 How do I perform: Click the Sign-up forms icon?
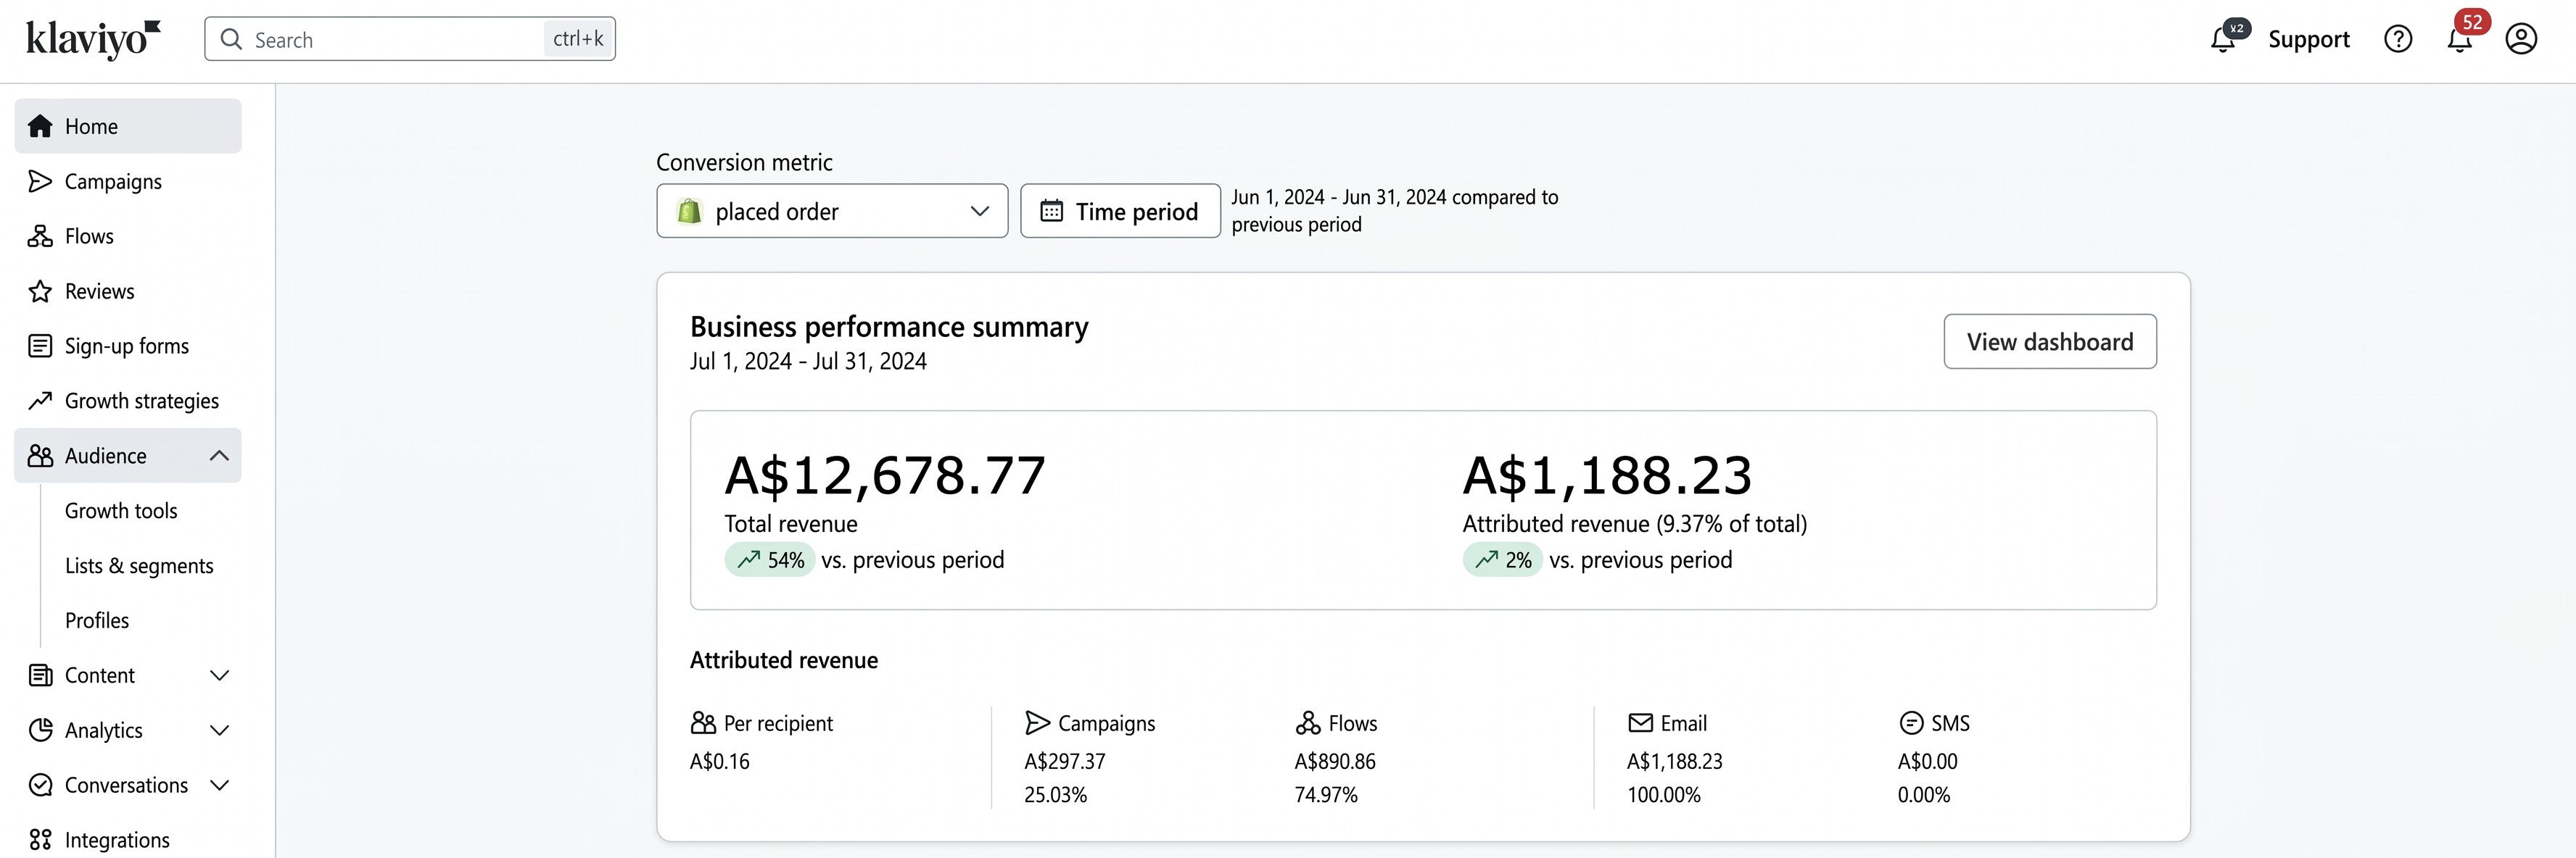pos(40,346)
